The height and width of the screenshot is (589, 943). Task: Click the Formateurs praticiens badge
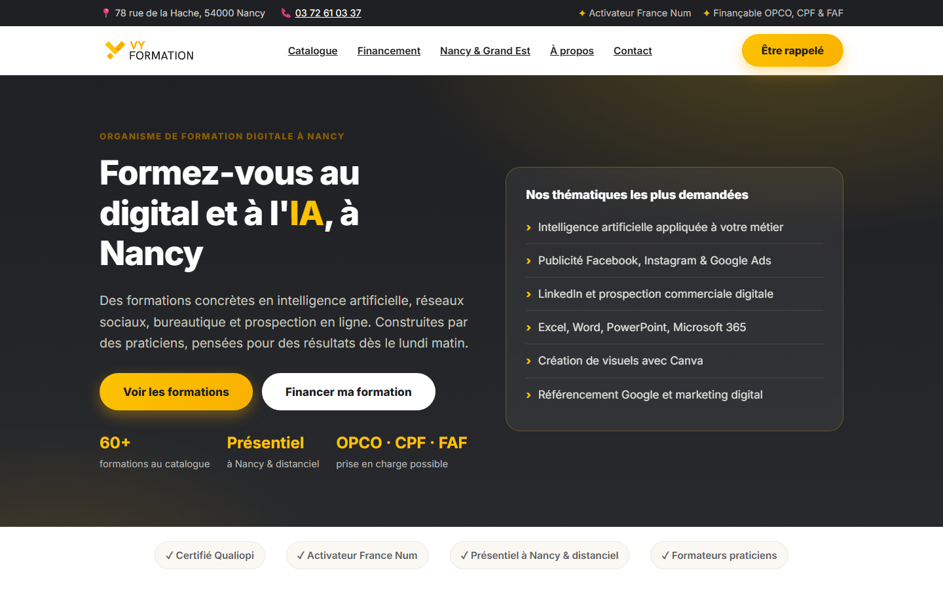(x=719, y=555)
